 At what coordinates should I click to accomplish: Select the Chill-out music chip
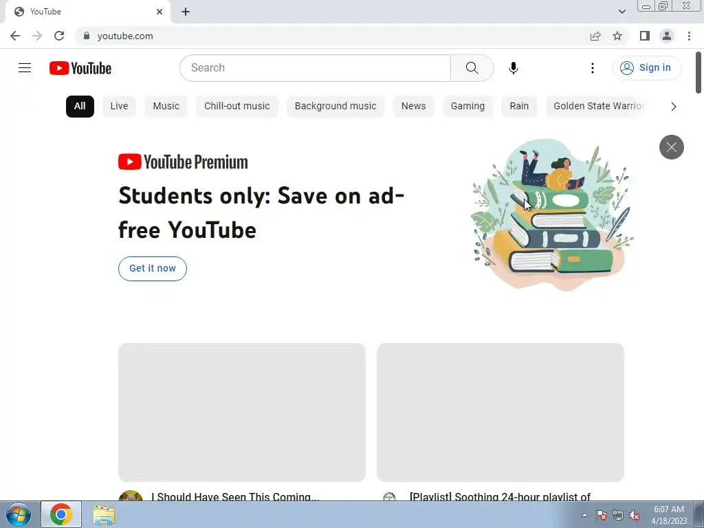click(x=237, y=107)
